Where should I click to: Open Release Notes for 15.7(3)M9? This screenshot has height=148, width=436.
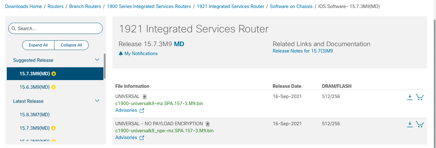coord(303,51)
